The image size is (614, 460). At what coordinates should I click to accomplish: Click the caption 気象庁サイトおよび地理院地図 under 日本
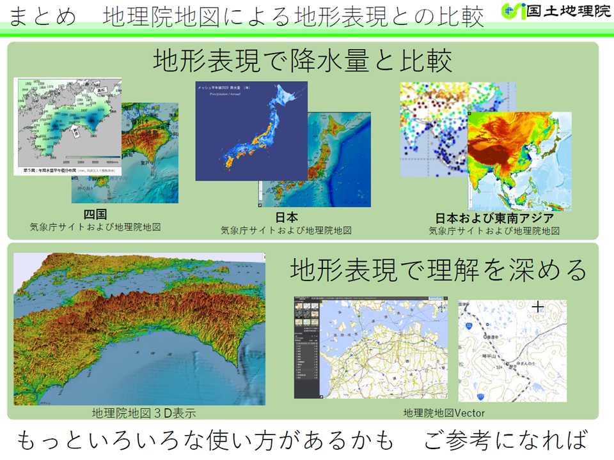(x=287, y=231)
